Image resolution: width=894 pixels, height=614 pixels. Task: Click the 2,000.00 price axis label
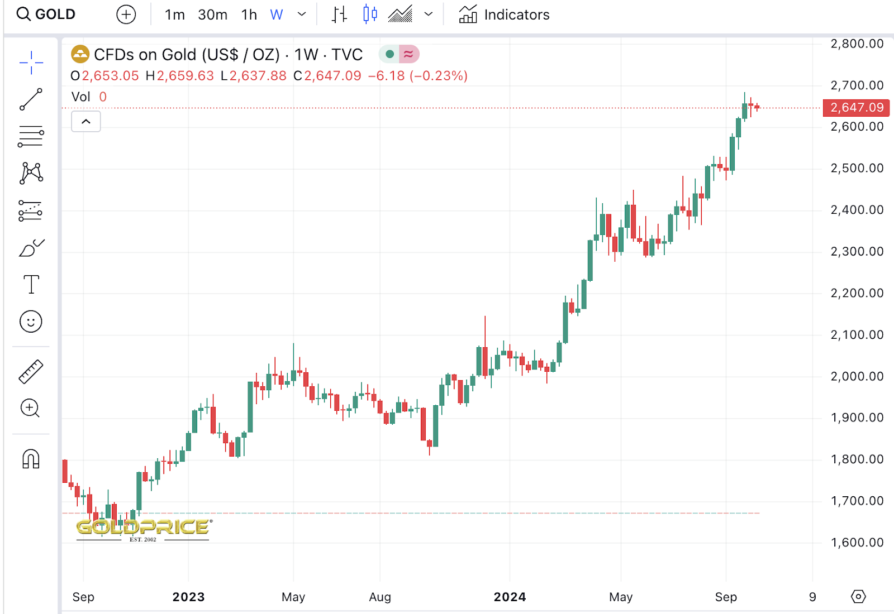point(857,376)
